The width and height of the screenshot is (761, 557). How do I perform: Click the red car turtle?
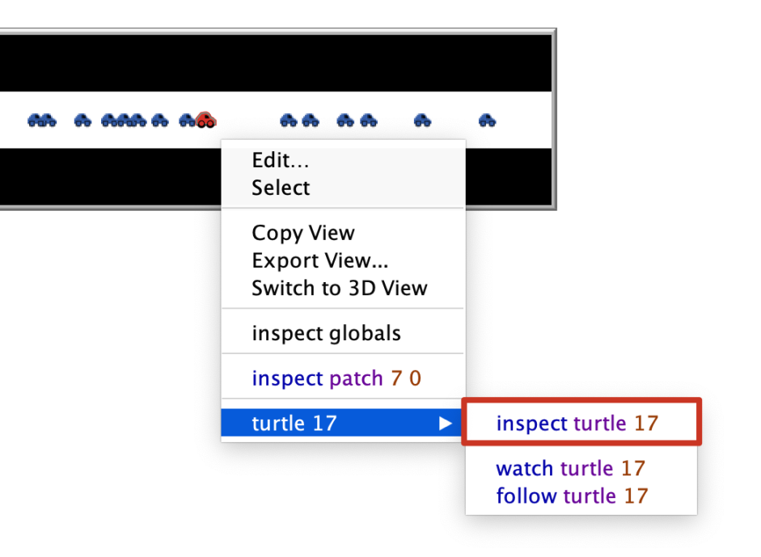[x=205, y=120]
